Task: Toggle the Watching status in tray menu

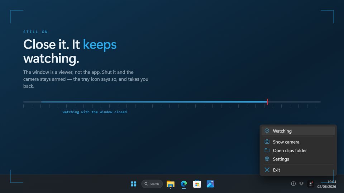Action: (298, 131)
